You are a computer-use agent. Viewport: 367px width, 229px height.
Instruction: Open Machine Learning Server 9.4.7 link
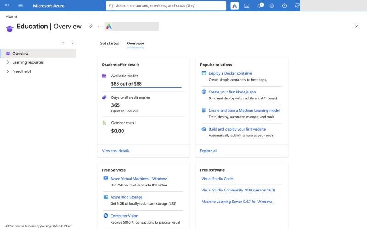(x=237, y=202)
